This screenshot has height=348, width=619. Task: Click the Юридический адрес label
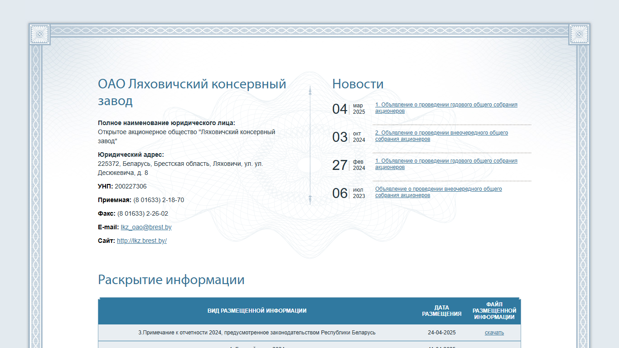click(x=131, y=155)
